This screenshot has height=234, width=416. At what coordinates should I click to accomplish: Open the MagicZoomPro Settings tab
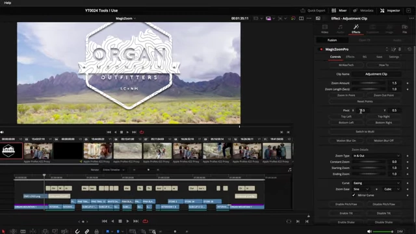[394, 57]
